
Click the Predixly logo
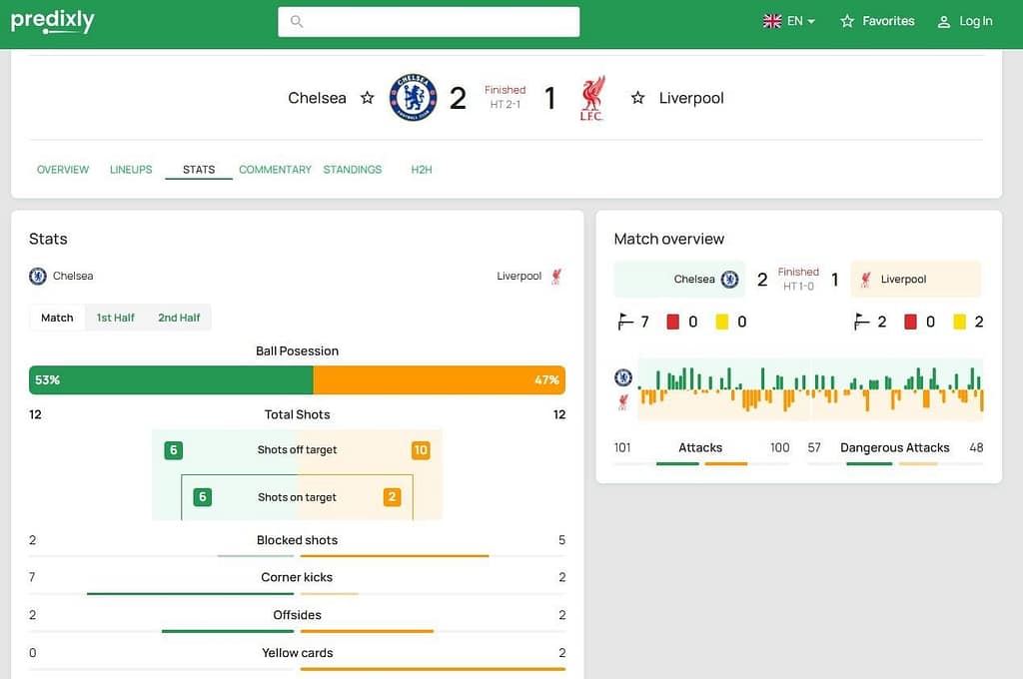coord(52,21)
